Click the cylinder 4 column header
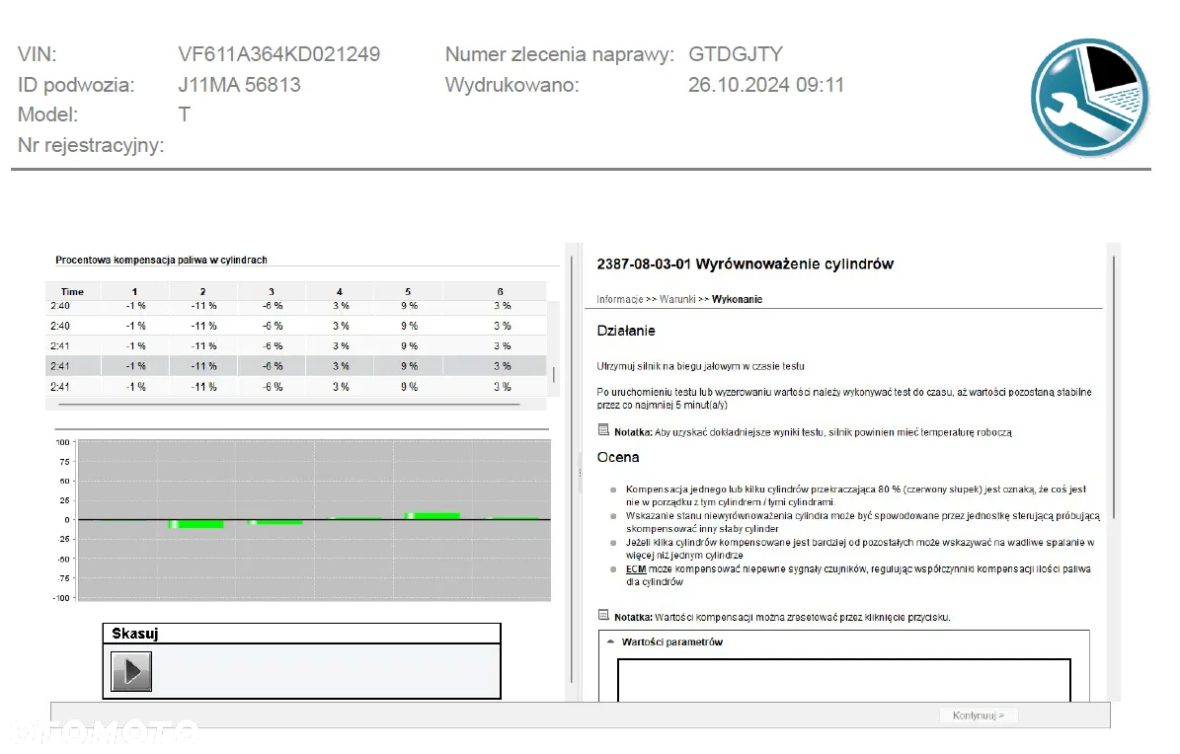This screenshot has width=1180, height=754. click(x=340, y=291)
